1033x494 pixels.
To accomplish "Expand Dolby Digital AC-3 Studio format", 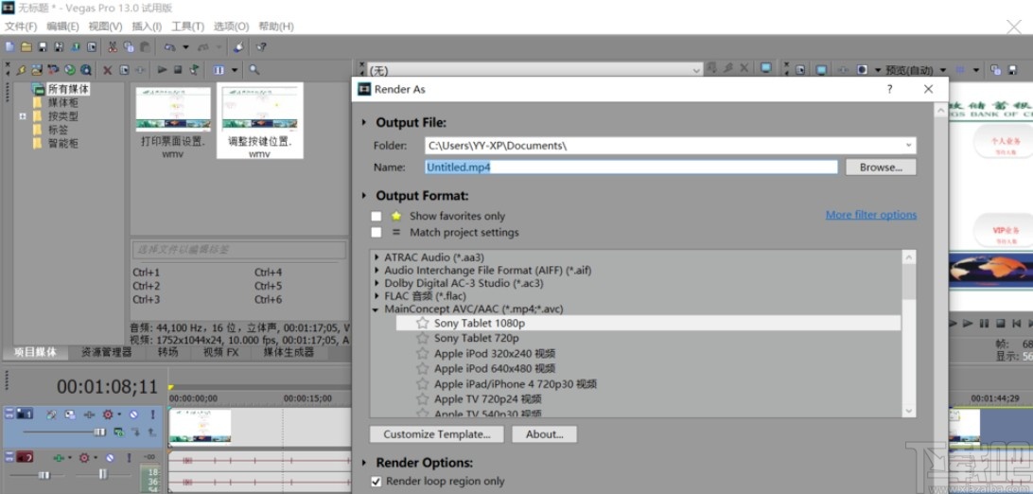I will pyautogui.click(x=376, y=283).
